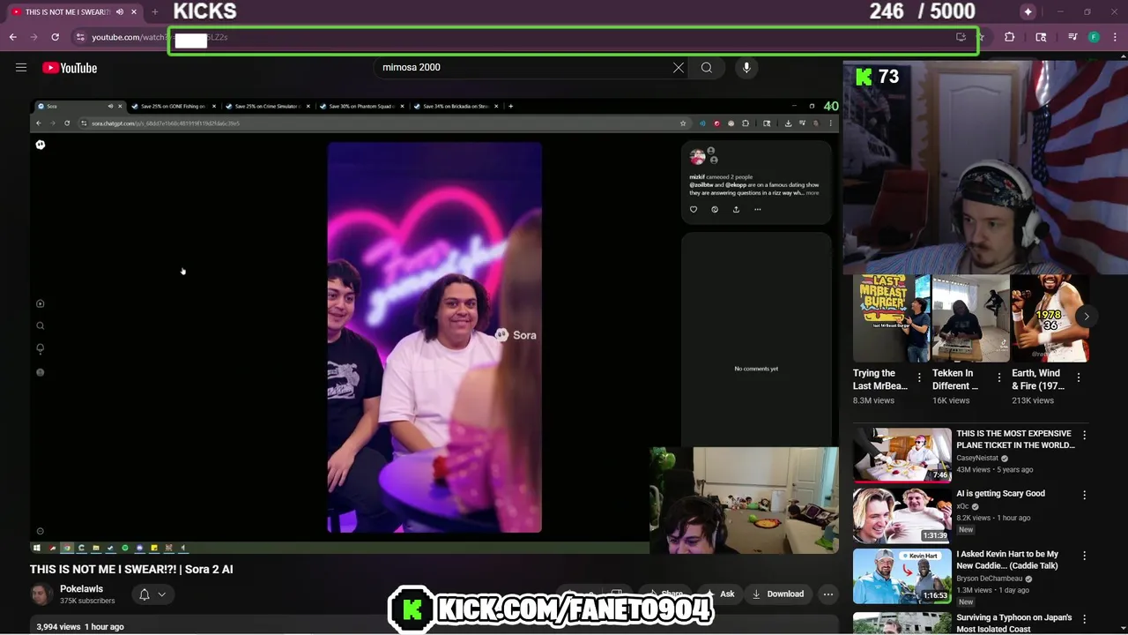The image size is (1128, 635).
Task: Open Most Expensive Plane Ticket video thumbnail
Action: tap(902, 454)
